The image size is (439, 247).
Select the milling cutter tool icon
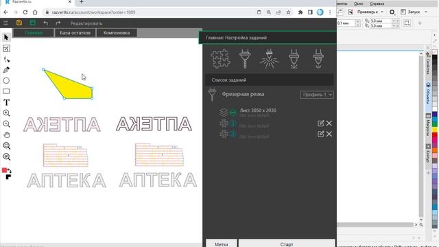point(245,59)
